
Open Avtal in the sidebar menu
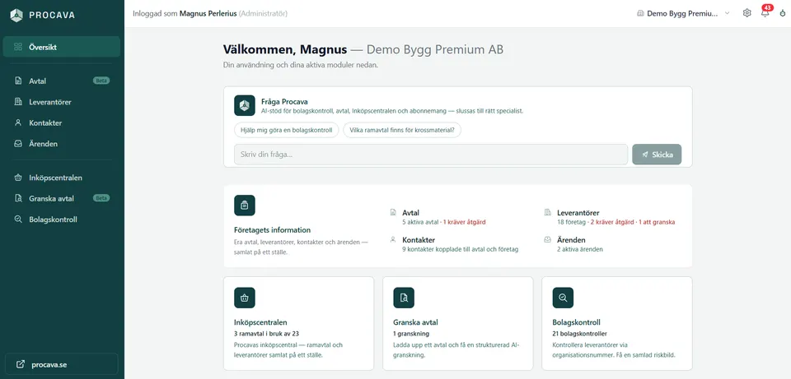click(62, 81)
